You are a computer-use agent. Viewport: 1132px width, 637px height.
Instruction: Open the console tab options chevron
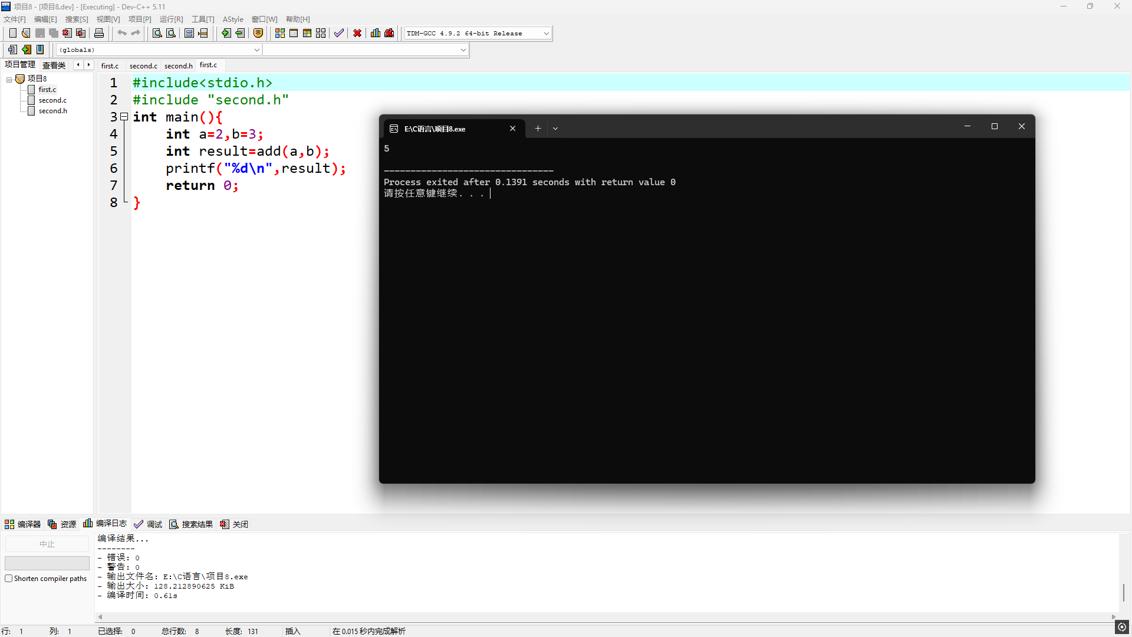point(555,129)
